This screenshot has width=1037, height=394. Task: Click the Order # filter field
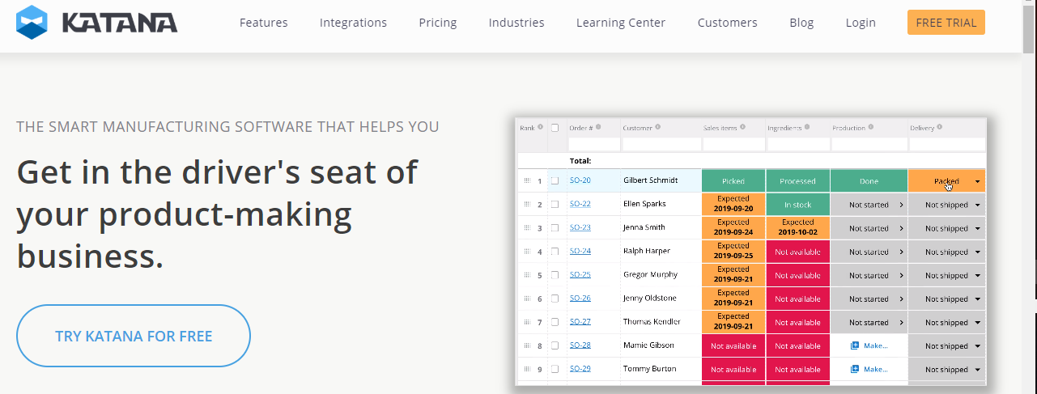point(593,144)
